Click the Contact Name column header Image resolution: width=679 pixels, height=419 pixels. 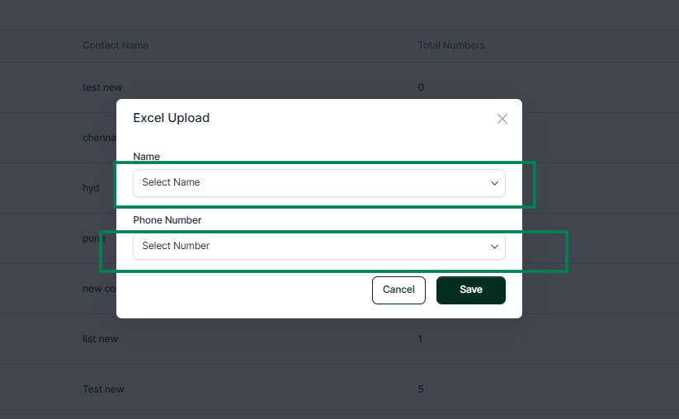pos(116,45)
